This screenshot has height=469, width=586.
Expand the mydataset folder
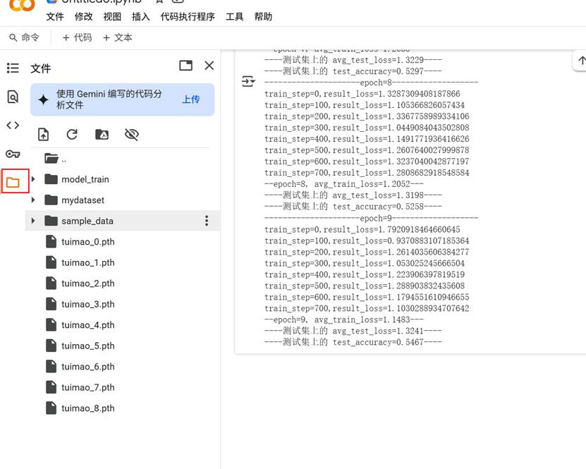32,200
